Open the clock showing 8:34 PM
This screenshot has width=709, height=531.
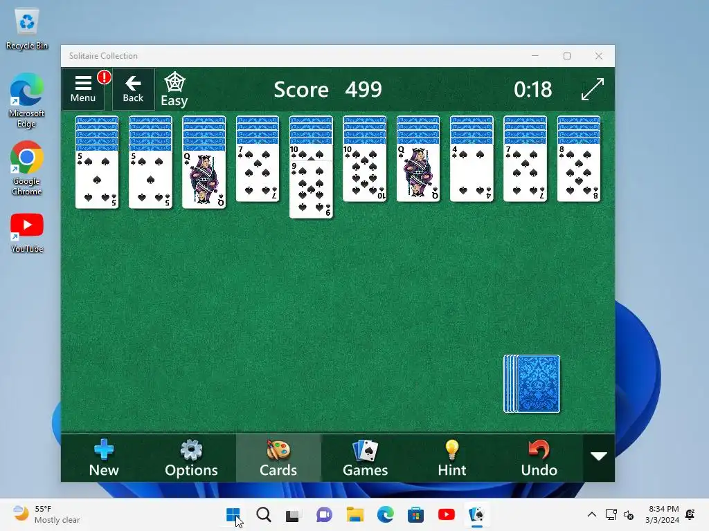tap(663, 514)
